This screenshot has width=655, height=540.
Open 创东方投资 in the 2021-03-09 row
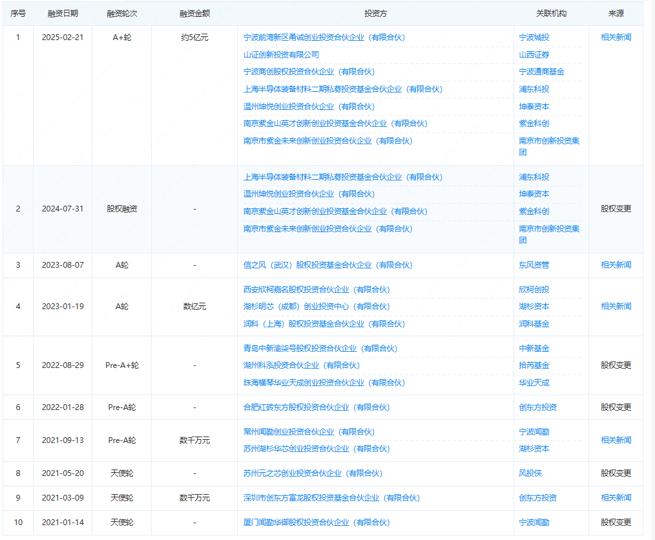(x=537, y=498)
